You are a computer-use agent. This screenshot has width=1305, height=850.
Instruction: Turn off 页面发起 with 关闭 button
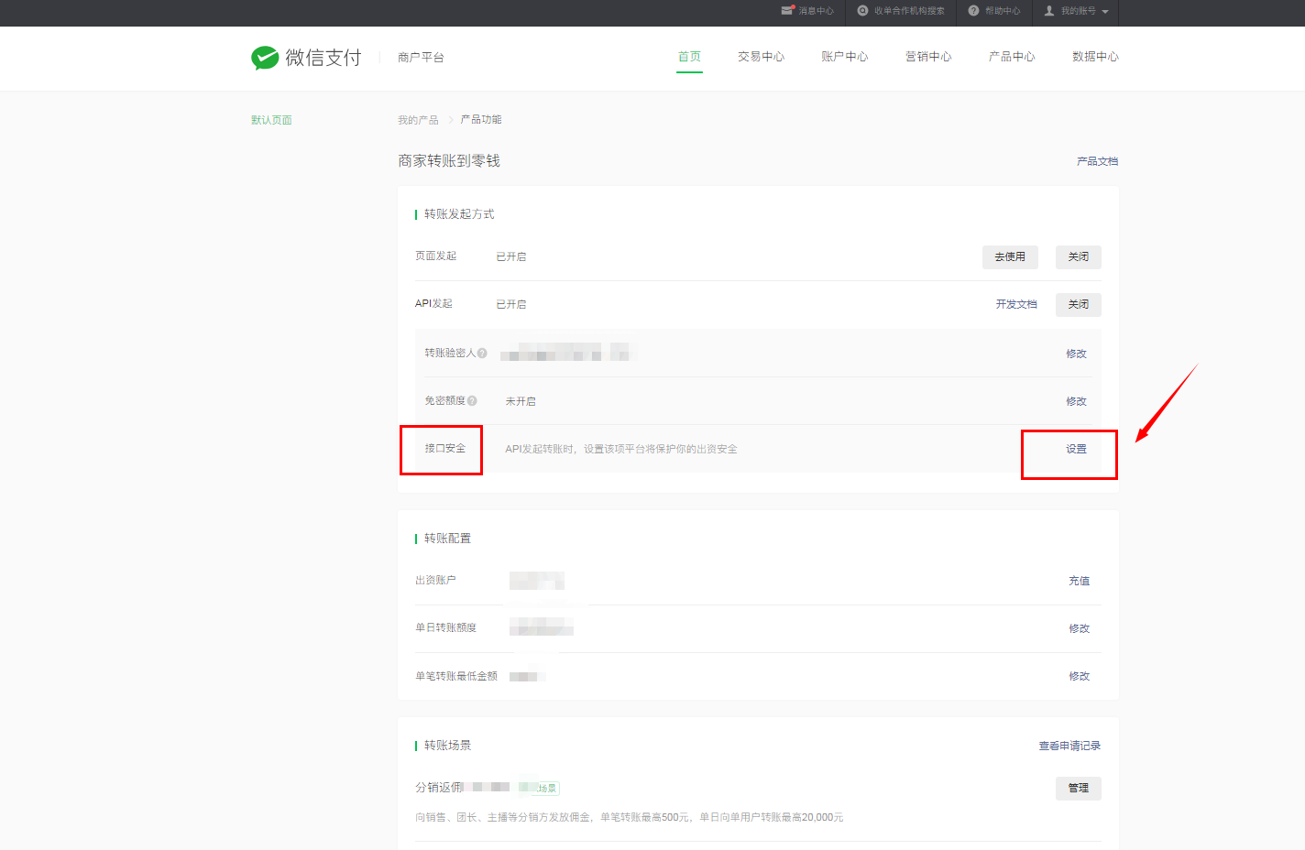[x=1078, y=257]
